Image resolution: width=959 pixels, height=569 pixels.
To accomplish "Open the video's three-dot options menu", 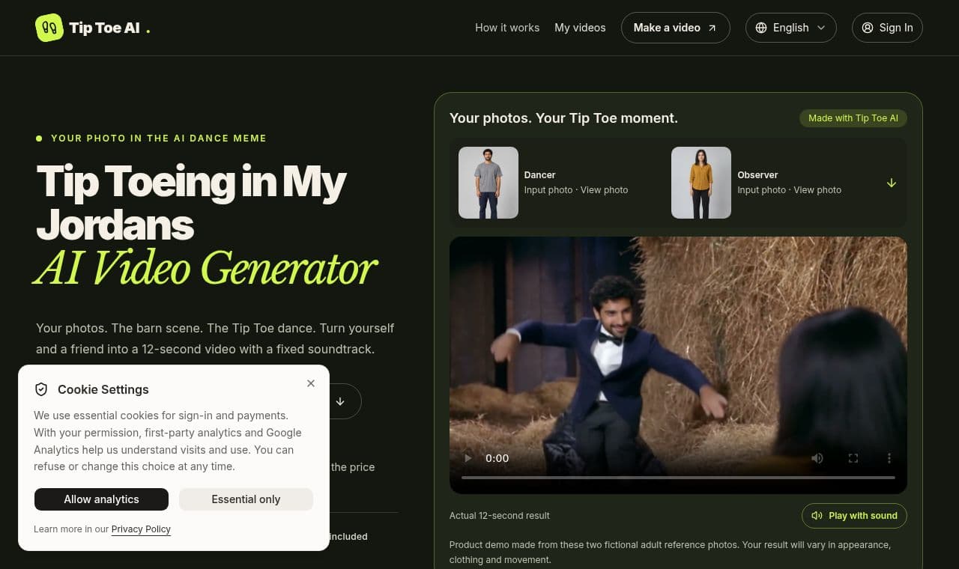I will 889,458.
